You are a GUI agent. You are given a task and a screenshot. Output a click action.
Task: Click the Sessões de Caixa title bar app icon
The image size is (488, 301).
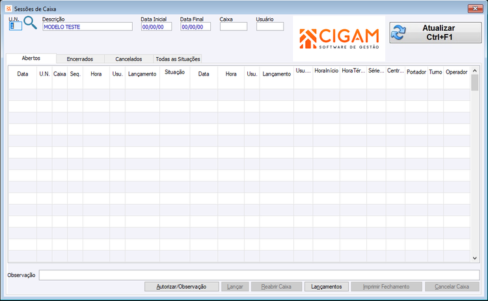tap(8, 8)
